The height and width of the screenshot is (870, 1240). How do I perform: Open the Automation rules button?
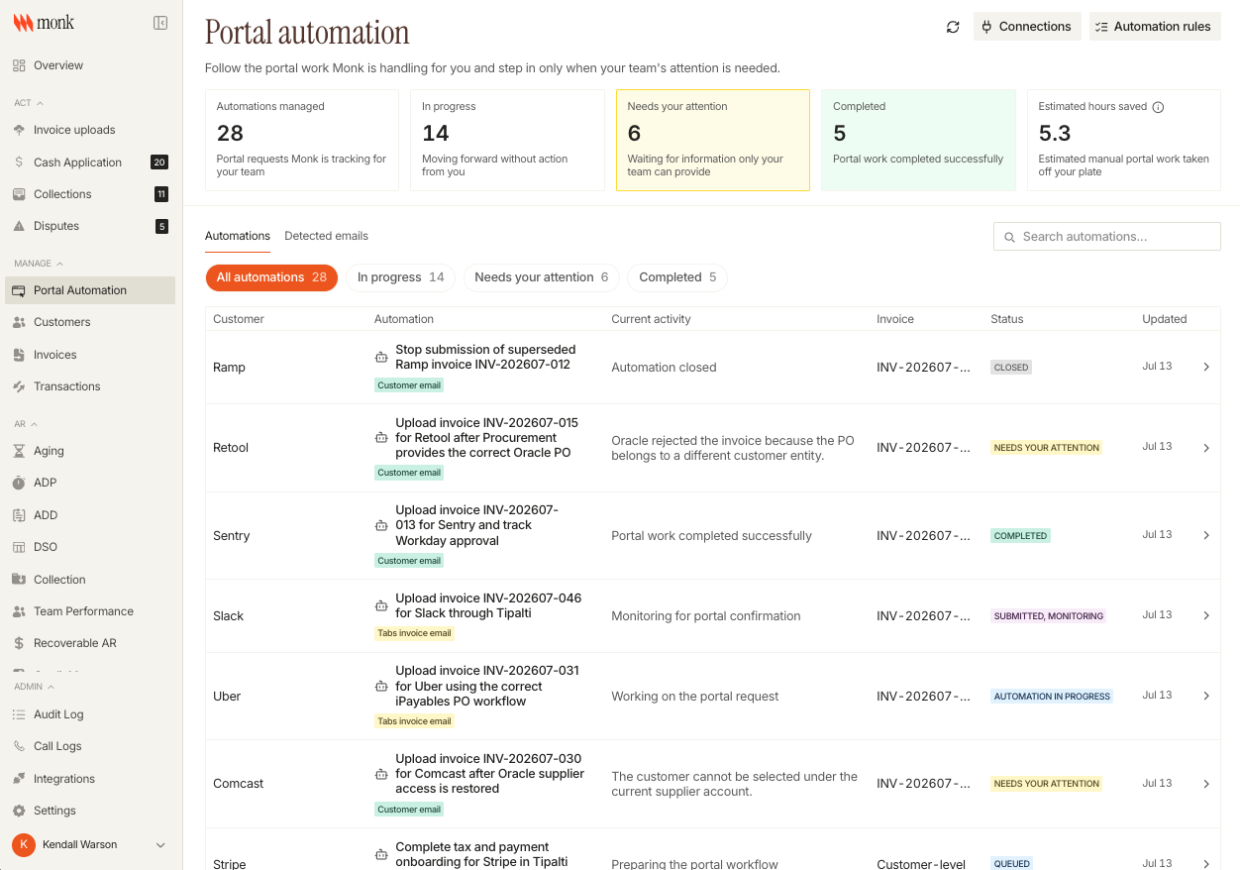pos(1155,27)
